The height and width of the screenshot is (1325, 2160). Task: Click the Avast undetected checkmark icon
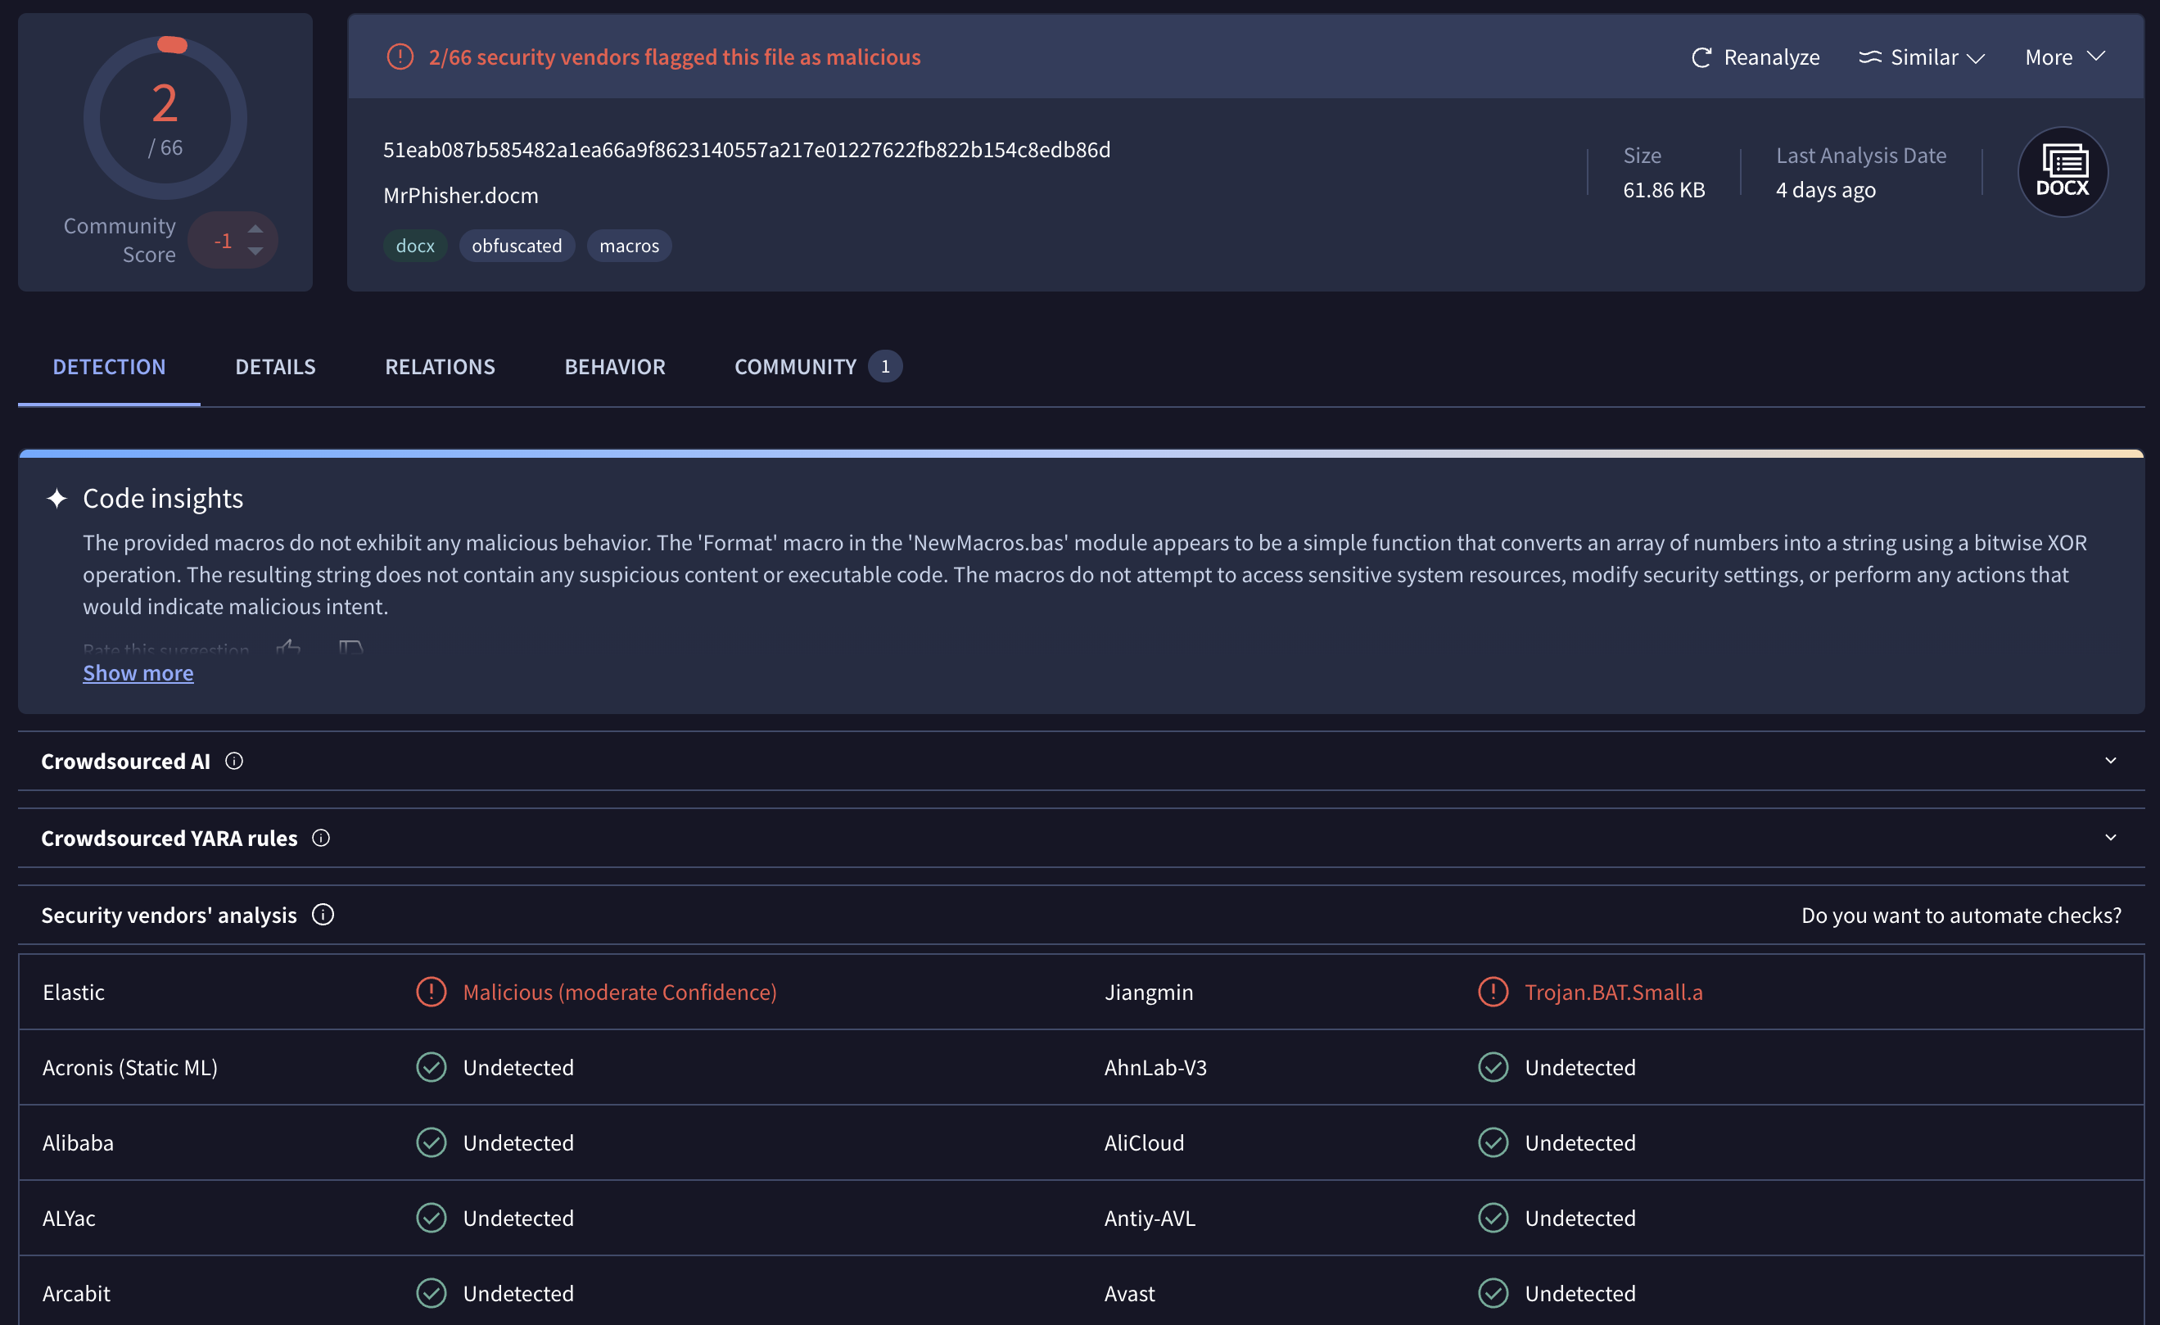pos(1492,1293)
